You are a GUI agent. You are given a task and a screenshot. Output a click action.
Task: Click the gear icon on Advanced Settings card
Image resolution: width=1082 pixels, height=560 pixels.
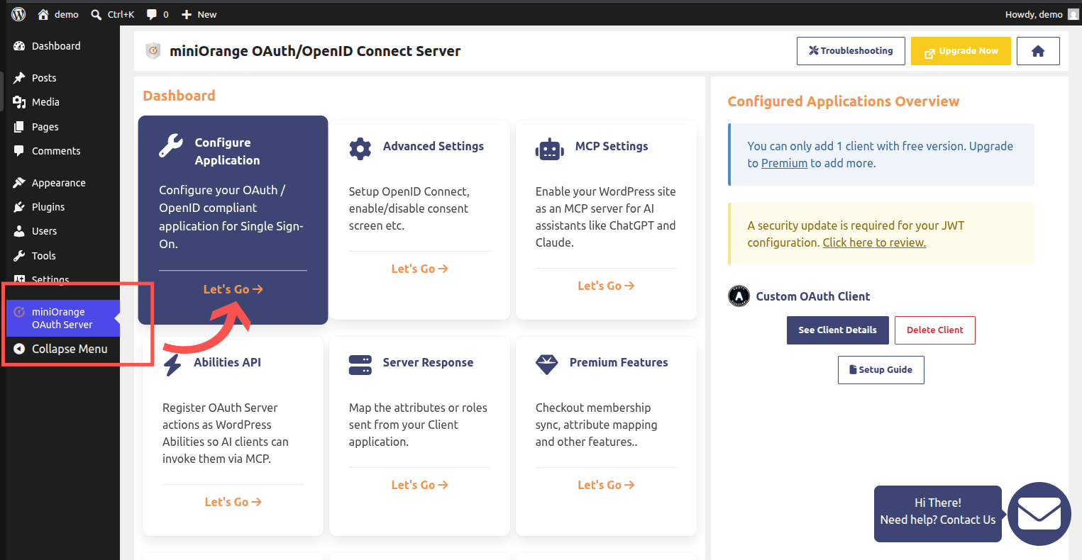[360, 149]
